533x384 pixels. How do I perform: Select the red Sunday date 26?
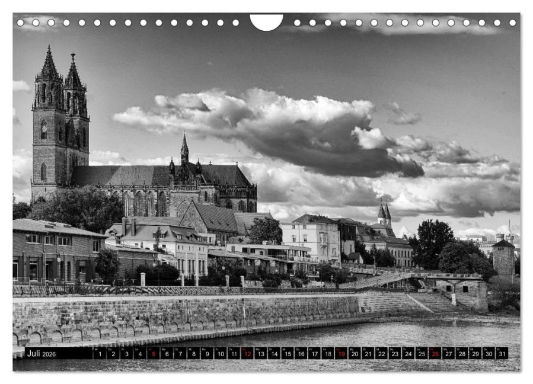(x=435, y=354)
